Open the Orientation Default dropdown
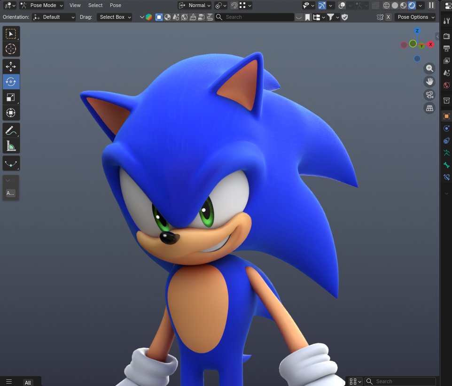The image size is (452, 386). (x=54, y=17)
